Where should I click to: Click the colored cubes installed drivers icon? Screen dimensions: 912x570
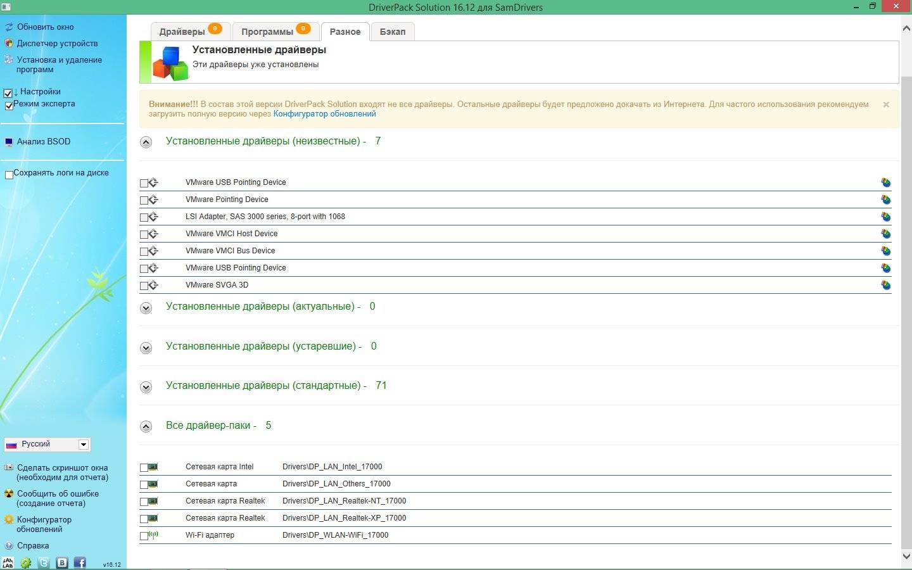click(x=170, y=63)
